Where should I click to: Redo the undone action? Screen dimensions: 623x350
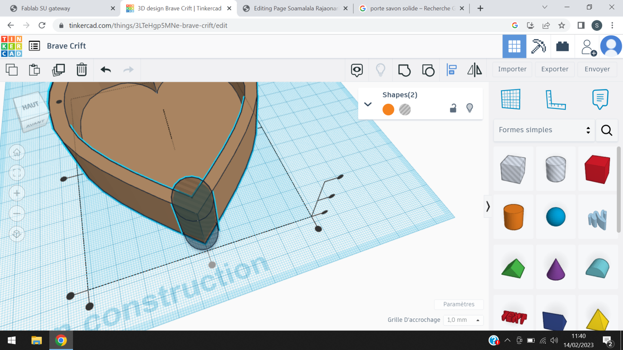tap(128, 70)
